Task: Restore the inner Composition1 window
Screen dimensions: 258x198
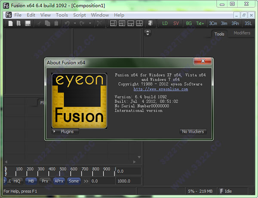Action: coord(244,15)
